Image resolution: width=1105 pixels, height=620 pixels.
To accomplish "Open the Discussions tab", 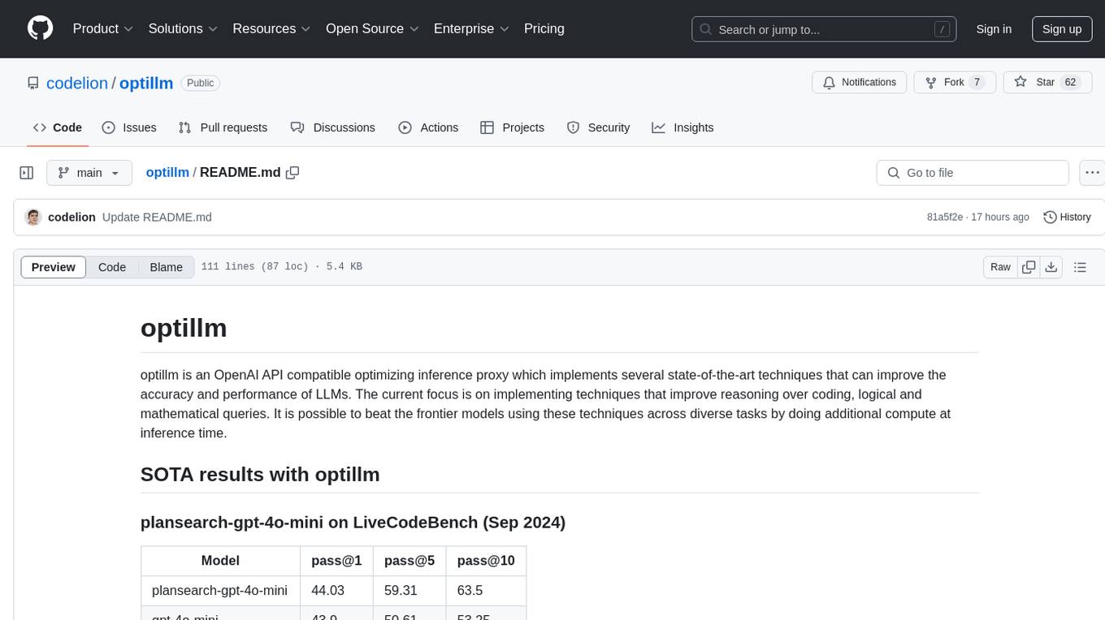I will click(x=333, y=127).
